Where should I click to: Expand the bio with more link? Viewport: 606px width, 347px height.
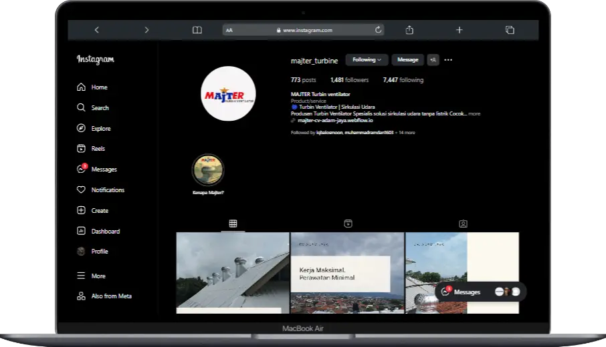click(x=474, y=113)
